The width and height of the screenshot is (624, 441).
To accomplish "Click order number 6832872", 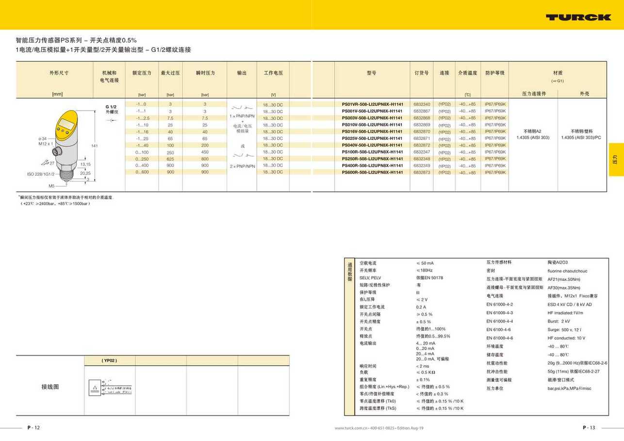I will [422, 145].
